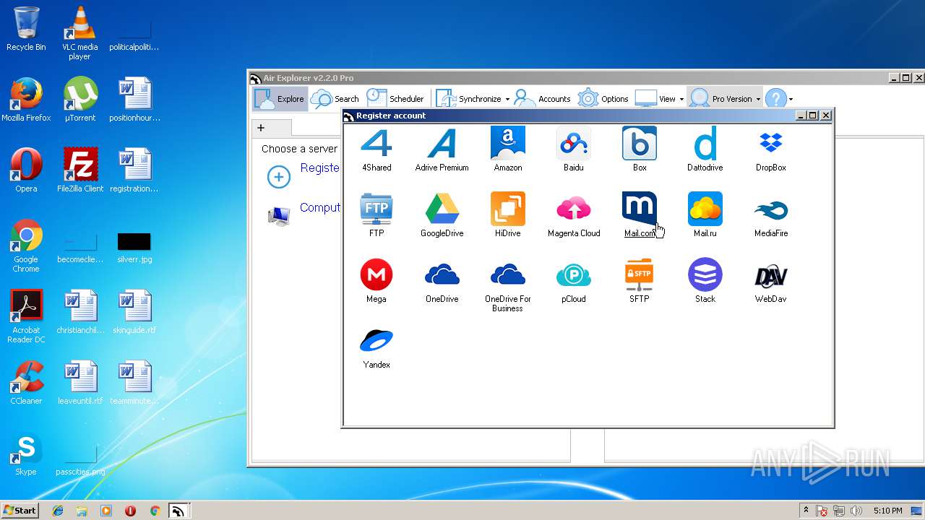925x520 pixels.
Task: Choose the FTP server option
Action: pyautogui.click(x=377, y=215)
